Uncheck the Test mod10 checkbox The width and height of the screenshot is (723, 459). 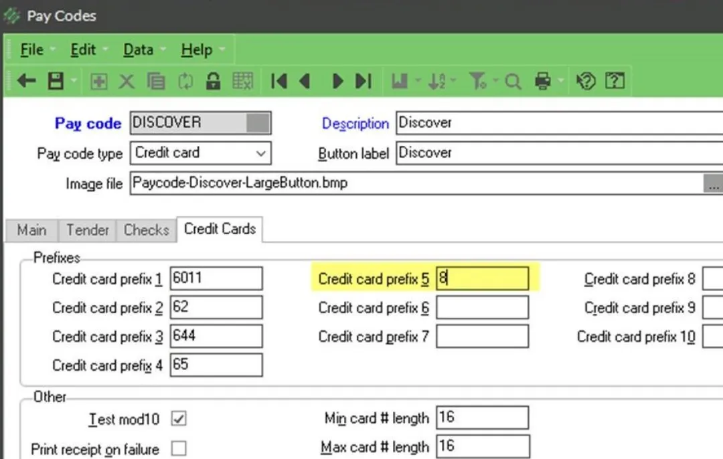179,419
